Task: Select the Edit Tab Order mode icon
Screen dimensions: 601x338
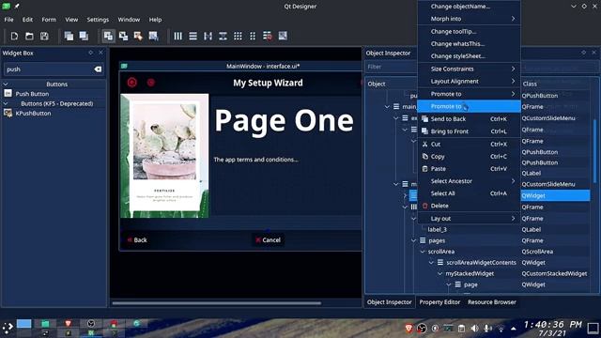Action: (x=153, y=36)
